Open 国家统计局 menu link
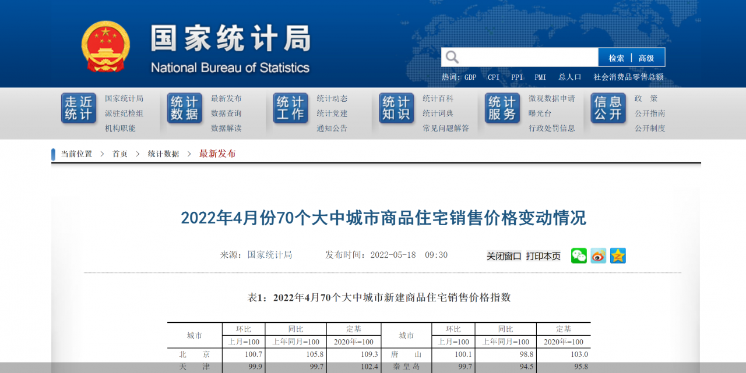Viewport: 746px width, 373px height. pyautogui.click(x=124, y=98)
